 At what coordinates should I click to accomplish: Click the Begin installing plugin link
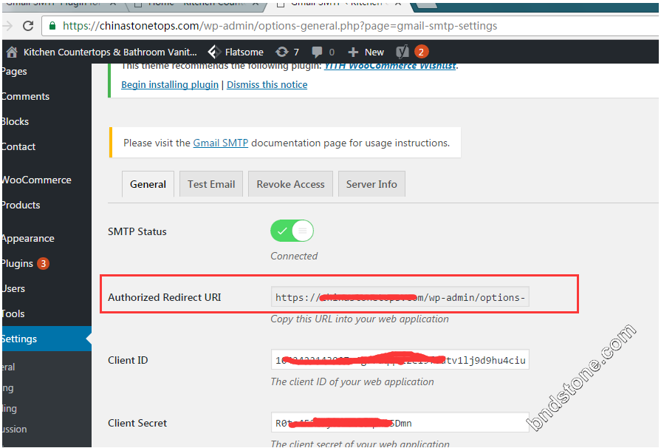pyautogui.click(x=170, y=84)
